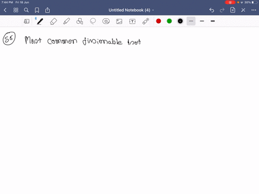Open the thumbnails grid view

tap(16, 10)
